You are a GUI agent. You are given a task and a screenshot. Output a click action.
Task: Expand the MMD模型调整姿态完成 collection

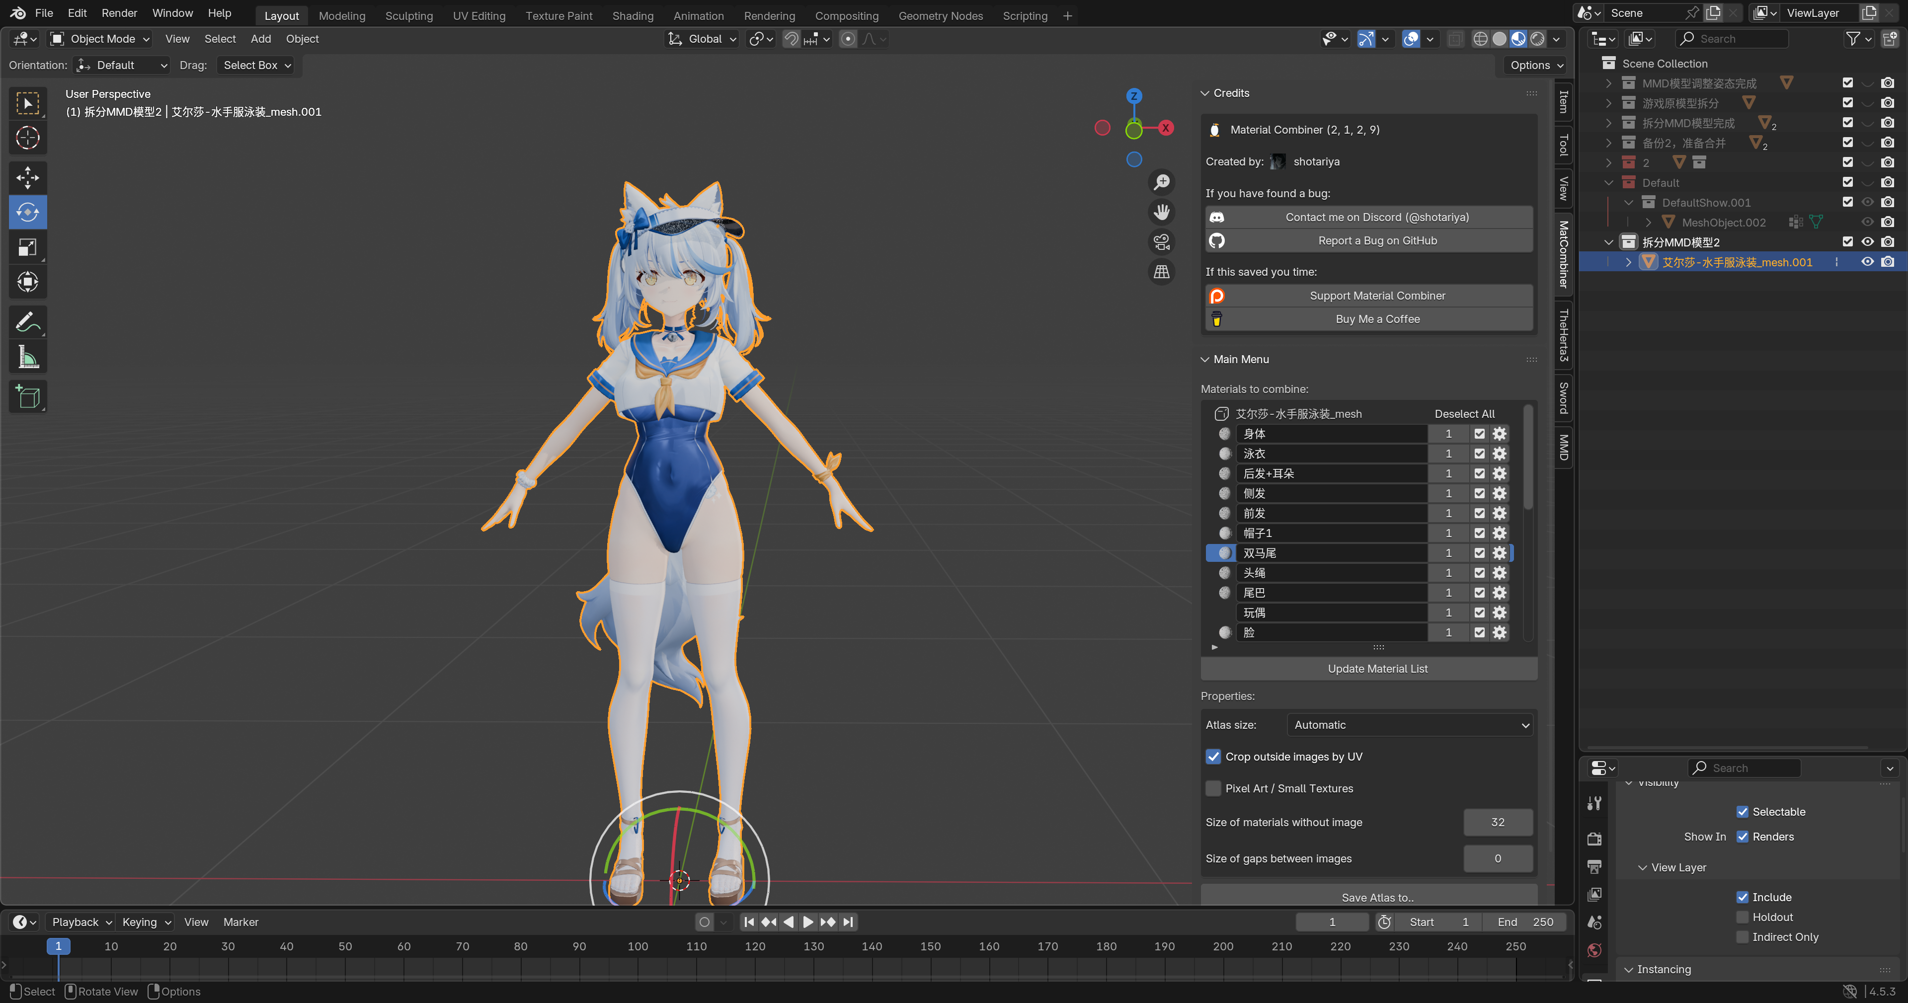[x=1609, y=83]
